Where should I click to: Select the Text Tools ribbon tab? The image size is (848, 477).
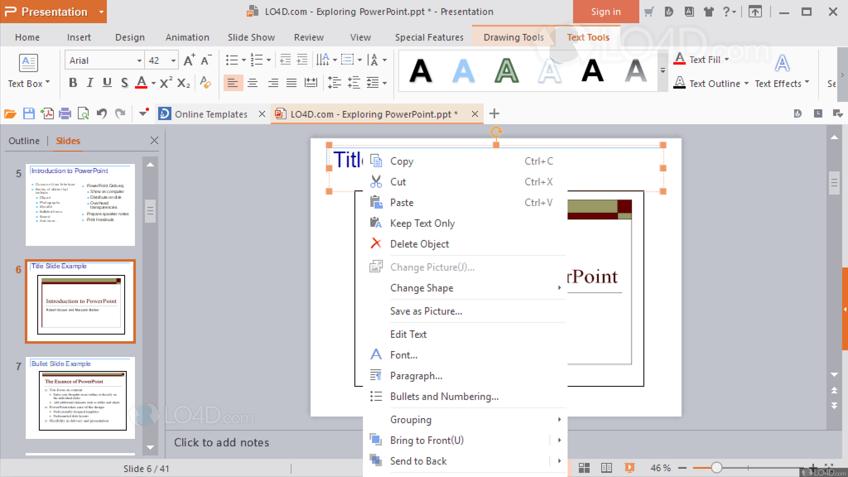[588, 37]
